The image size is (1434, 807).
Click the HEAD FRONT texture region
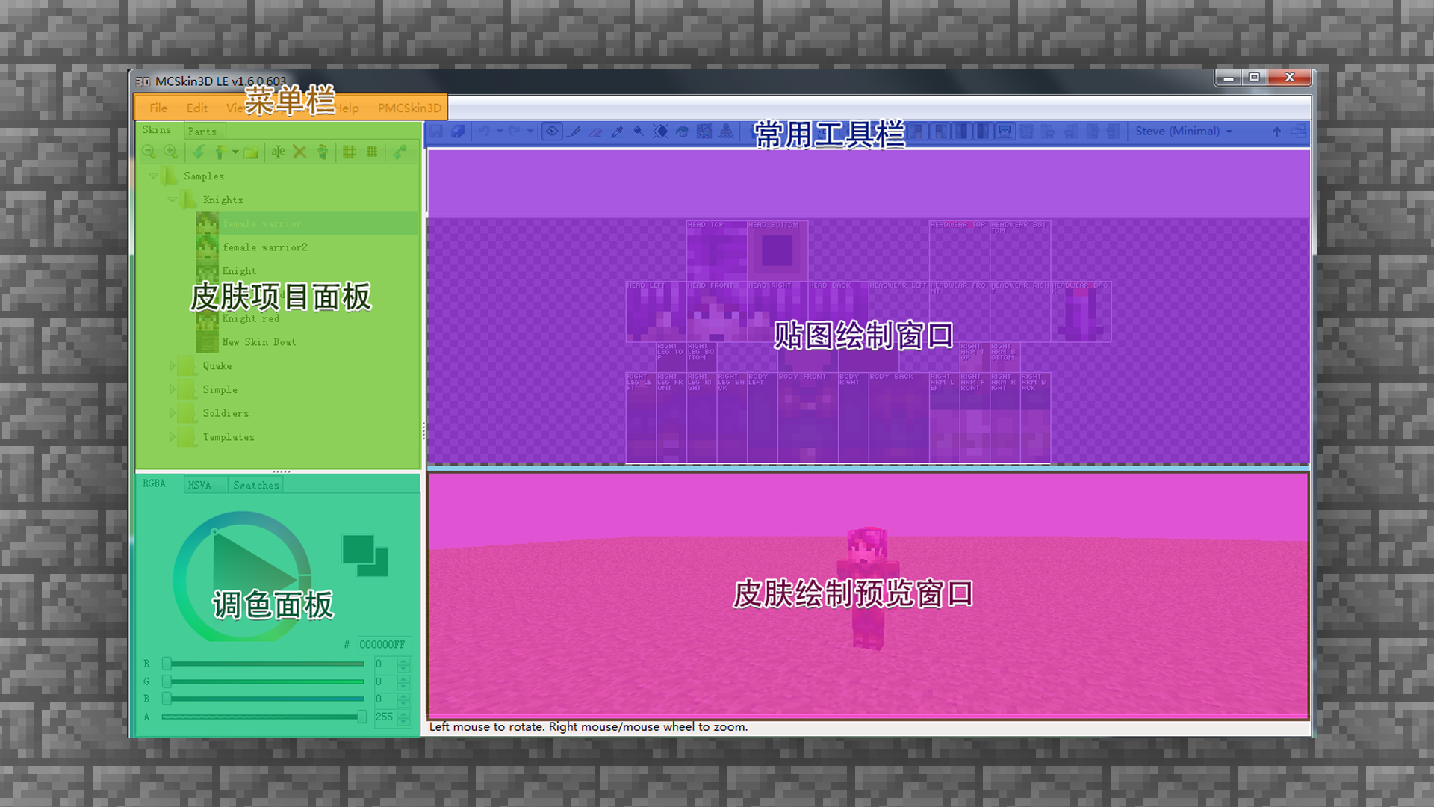716,312
